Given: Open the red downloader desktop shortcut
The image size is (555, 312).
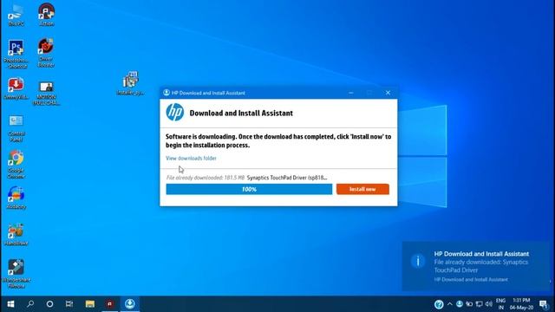Looking at the screenshot, I should pos(16,88).
